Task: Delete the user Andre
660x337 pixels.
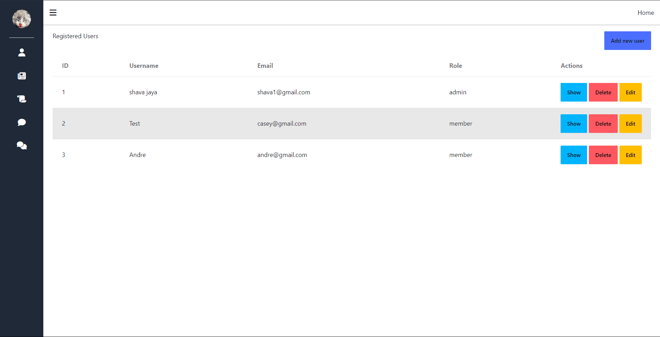Action: (x=603, y=155)
